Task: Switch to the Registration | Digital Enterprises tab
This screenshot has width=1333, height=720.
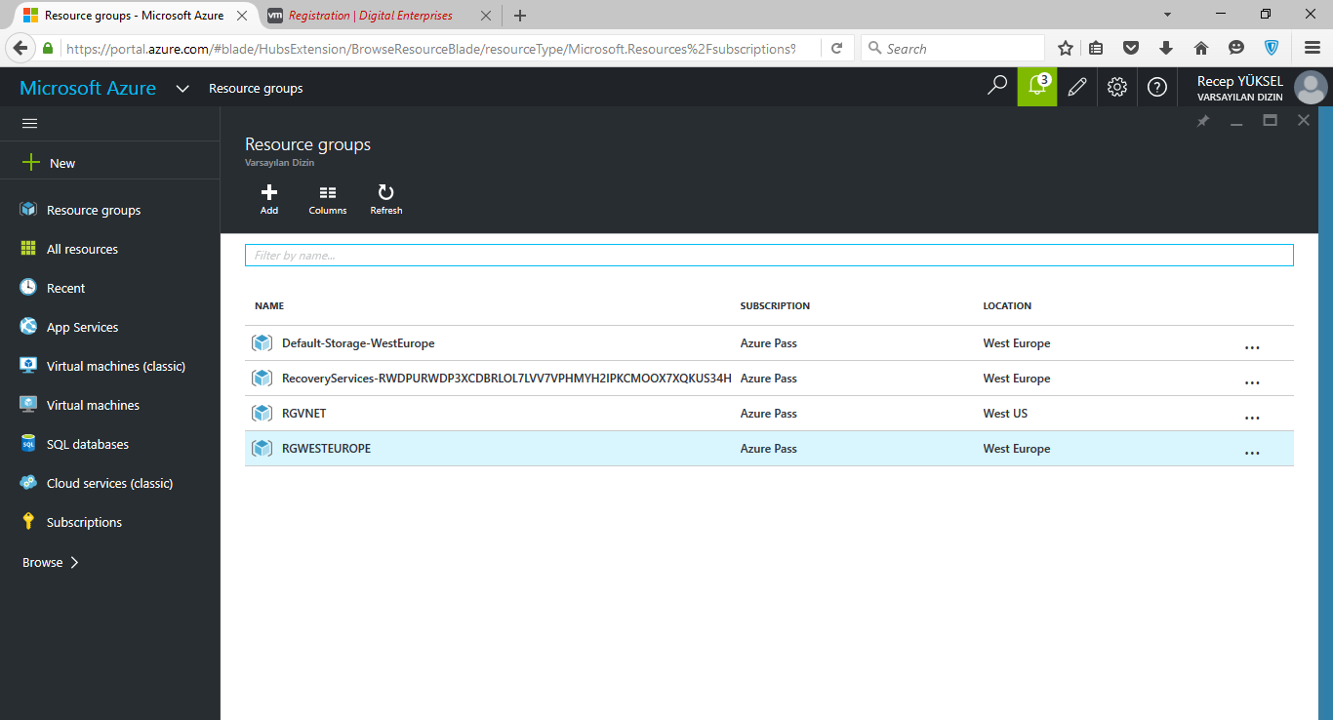Action: click(371, 16)
